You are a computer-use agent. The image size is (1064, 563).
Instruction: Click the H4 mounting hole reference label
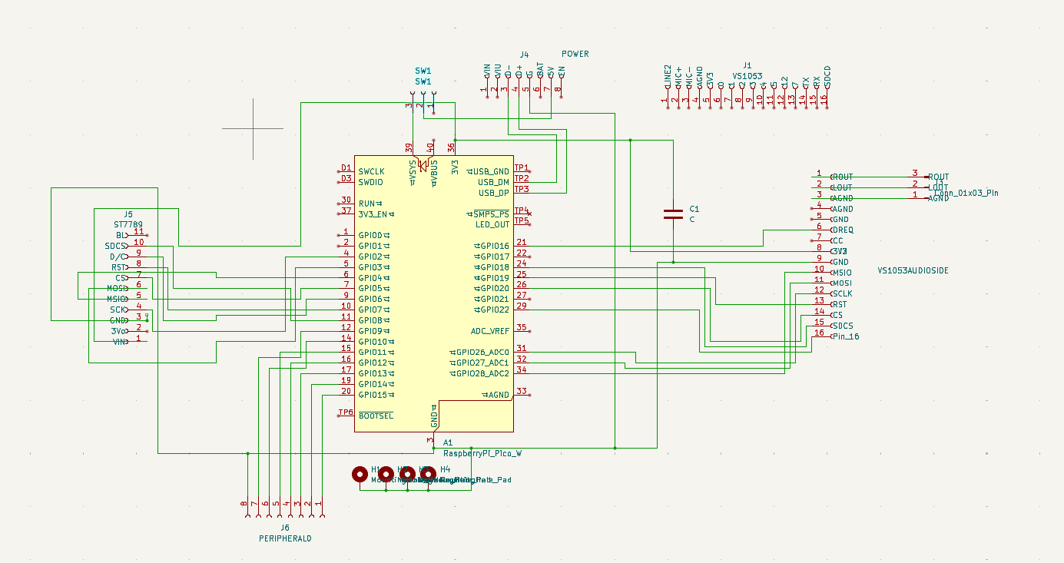(446, 469)
